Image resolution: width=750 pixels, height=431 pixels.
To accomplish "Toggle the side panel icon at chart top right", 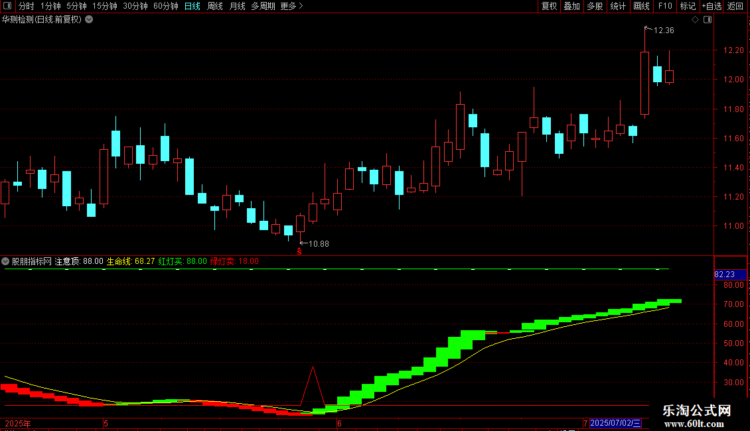I will tap(708, 20).
